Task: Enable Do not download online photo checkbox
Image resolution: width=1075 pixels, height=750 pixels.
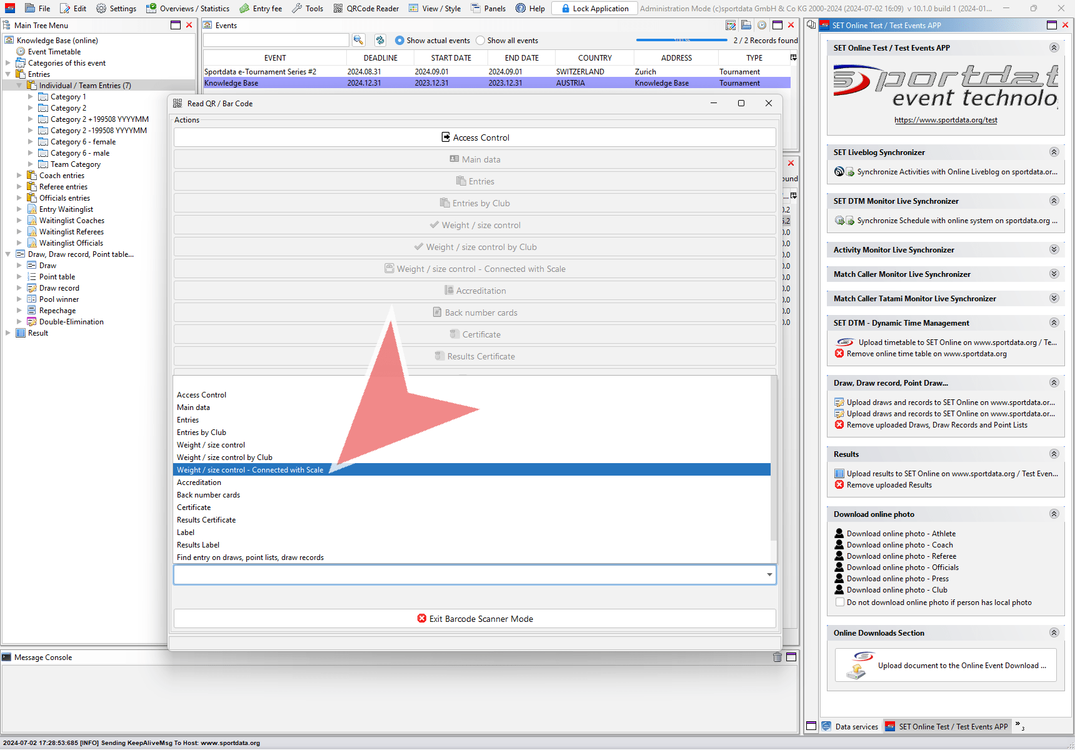Action: [840, 602]
